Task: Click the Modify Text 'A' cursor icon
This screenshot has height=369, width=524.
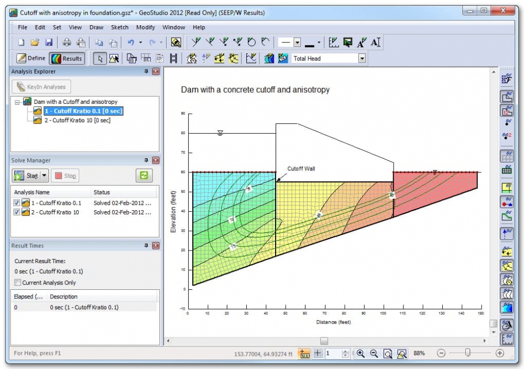Action: point(376,42)
